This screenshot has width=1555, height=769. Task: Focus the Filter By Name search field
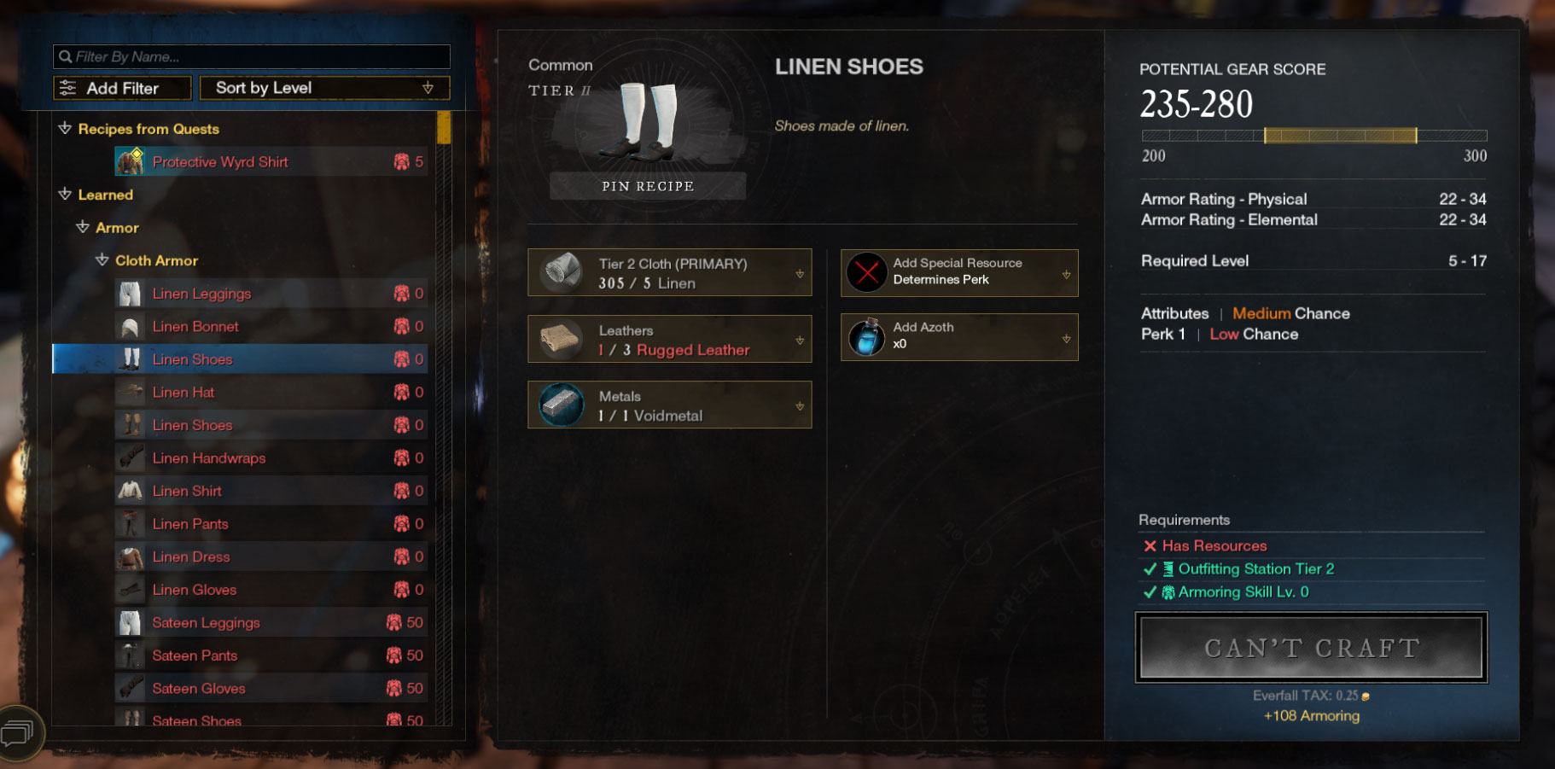(x=252, y=56)
